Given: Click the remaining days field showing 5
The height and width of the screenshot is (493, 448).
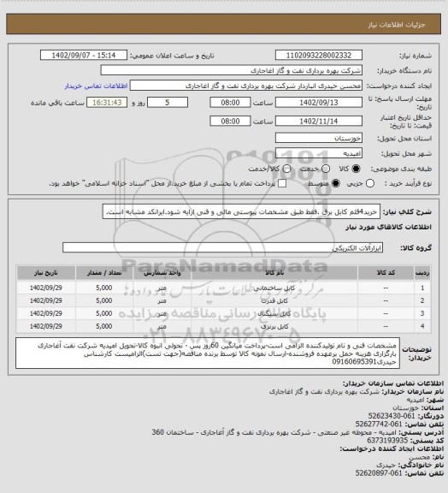Looking at the screenshot, I should (168, 103).
